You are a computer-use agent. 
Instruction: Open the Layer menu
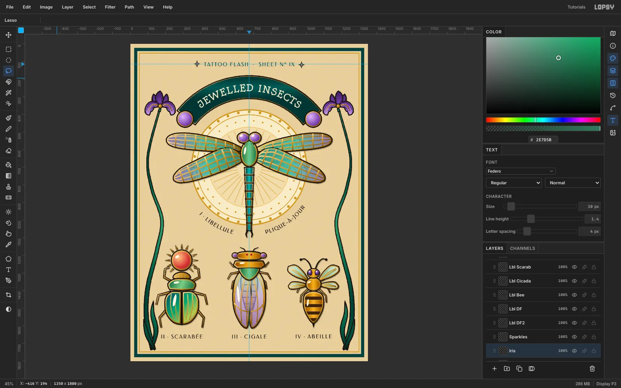(x=68, y=7)
